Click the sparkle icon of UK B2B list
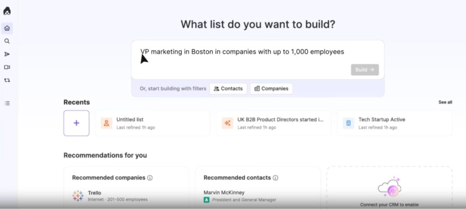The height and width of the screenshot is (209, 466). (x=228, y=123)
